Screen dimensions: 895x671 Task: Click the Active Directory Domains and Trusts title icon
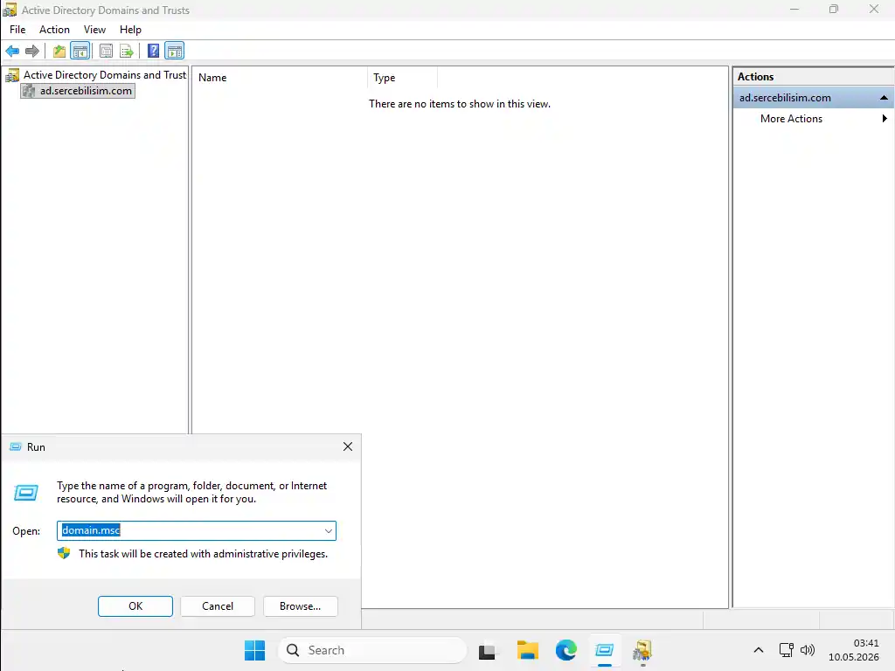click(10, 10)
